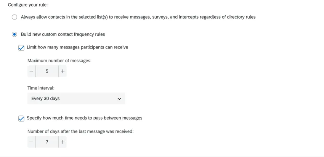Click 'Number of days after the last message' label
Image resolution: width=324 pixels, height=157 pixels.
pos(80,131)
